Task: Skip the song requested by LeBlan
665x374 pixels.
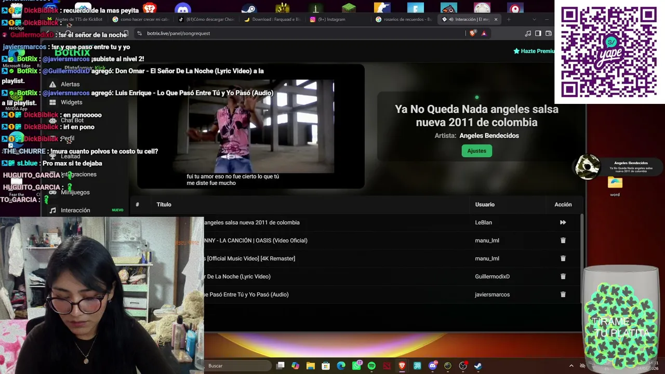Action: click(563, 222)
